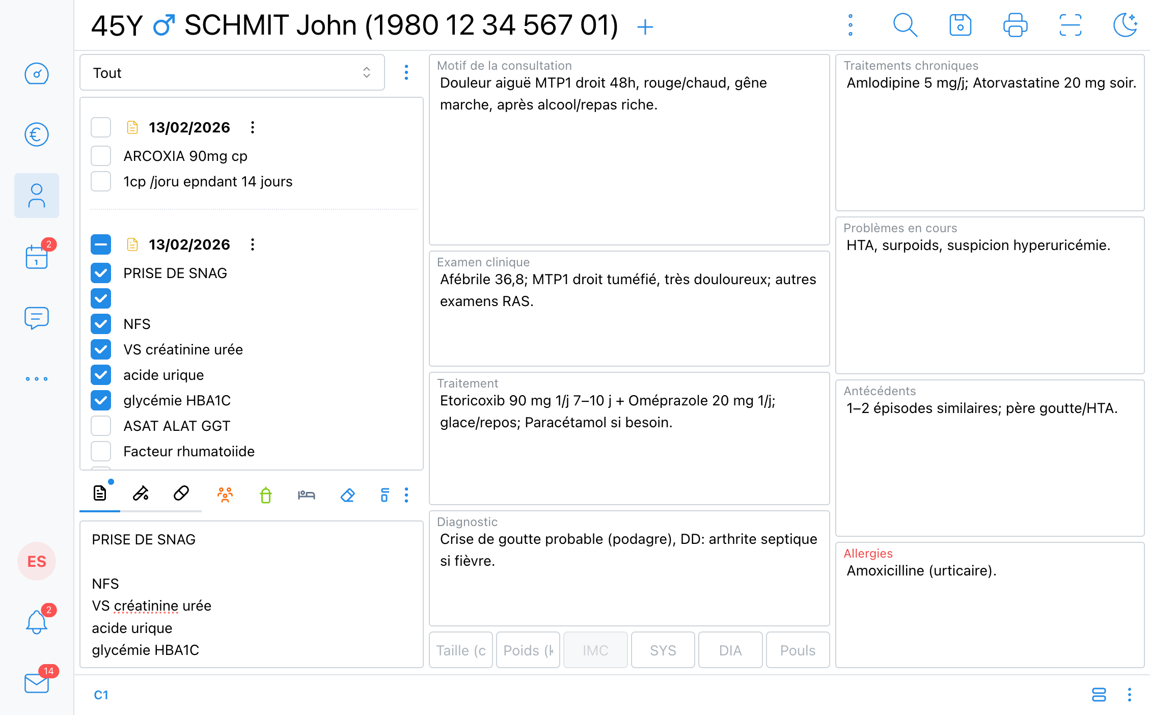Click the plus button next to patient name
This screenshot has width=1150, height=715.
[645, 26]
